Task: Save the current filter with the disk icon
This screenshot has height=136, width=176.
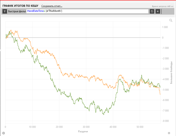Action: [x=152, y=11]
